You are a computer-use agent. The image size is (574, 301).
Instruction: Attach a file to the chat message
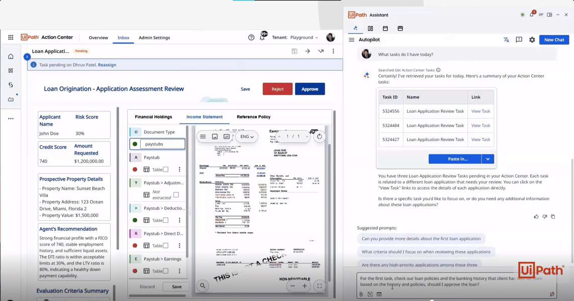click(361, 294)
